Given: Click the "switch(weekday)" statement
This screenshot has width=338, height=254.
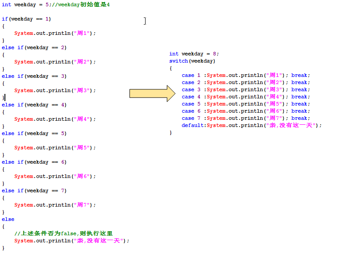Looking at the screenshot, I should tap(192, 61).
